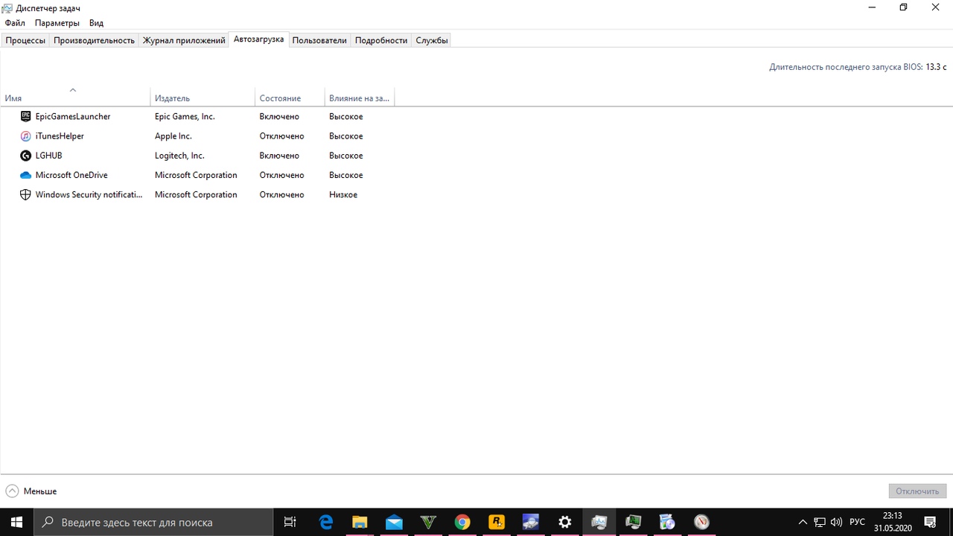Click the BIOS last launch duration text
Screen dimensions: 953x536
856,67
